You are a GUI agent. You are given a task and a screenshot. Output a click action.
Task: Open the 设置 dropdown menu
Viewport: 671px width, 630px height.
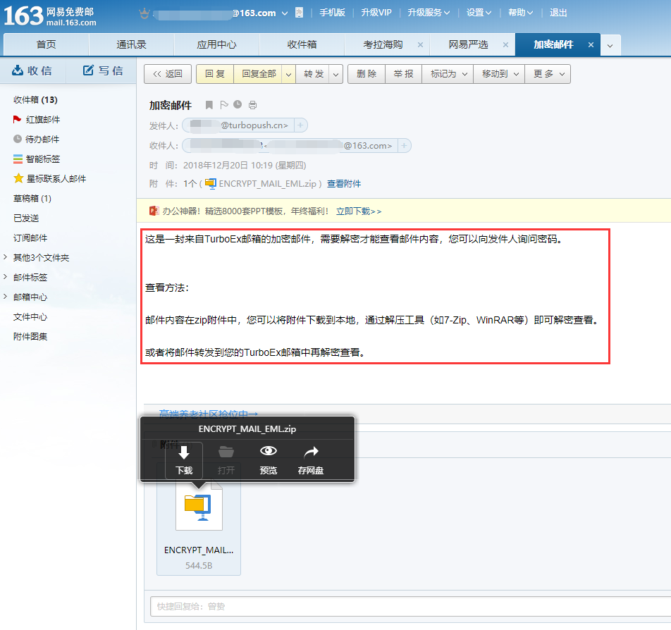coord(479,13)
